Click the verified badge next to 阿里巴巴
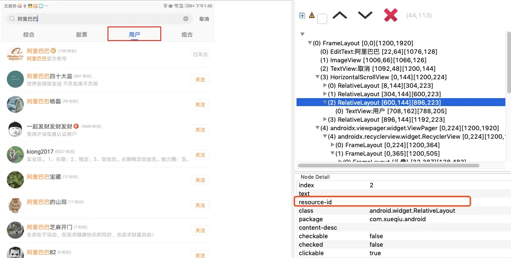Viewport: 511px width, 258px height. coord(53,51)
